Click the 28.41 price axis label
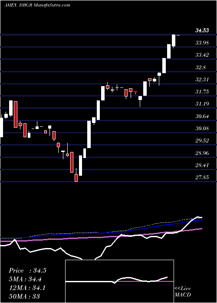This screenshot has height=303, width=217. coord(202,165)
